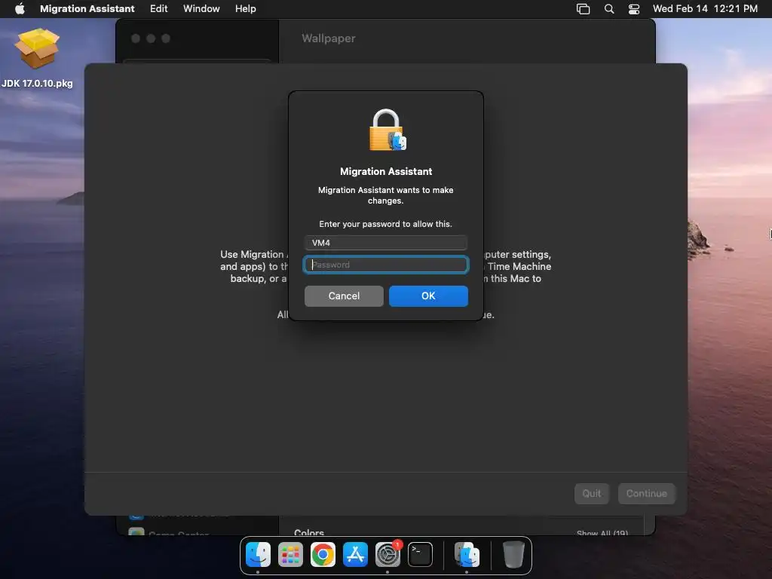Open the Apple menu
This screenshot has height=579, width=772.
coord(20,8)
